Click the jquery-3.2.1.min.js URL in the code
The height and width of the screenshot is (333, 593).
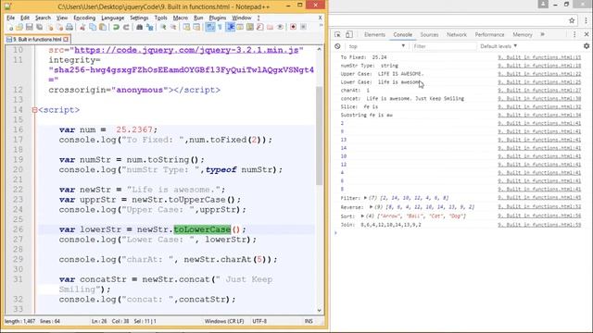coord(186,50)
